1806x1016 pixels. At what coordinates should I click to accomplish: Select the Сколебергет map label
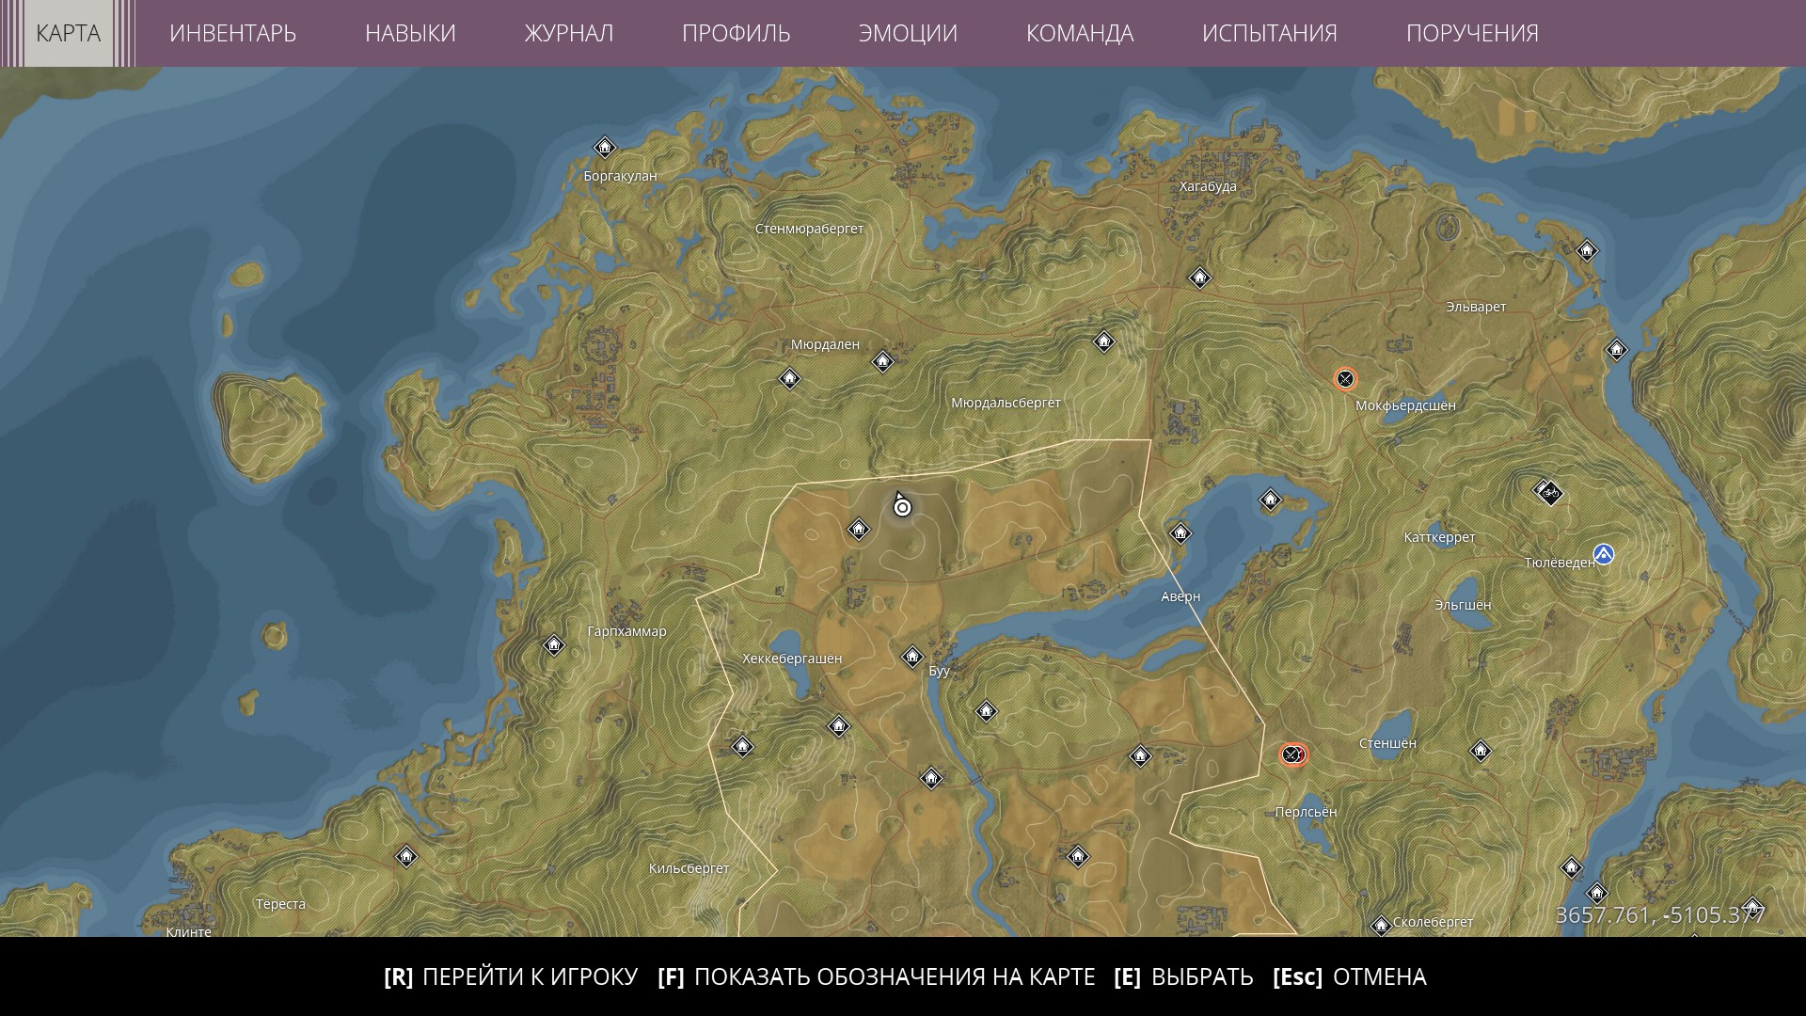1433,922
